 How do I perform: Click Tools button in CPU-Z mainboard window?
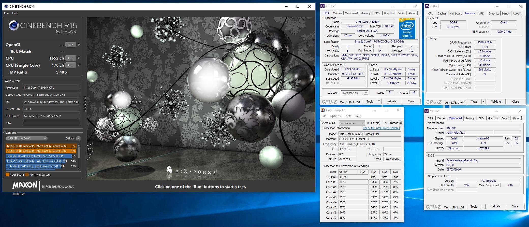(x=474, y=206)
